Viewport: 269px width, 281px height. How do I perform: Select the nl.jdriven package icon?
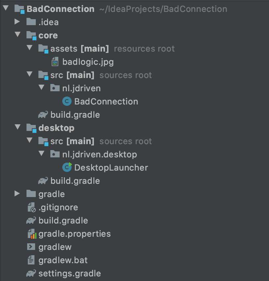click(x=55, y=88)
